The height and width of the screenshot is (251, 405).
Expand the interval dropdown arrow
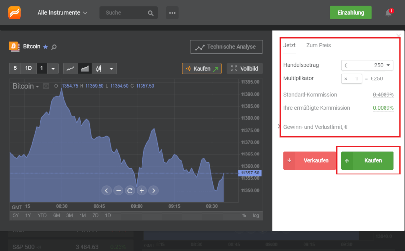click(x=53, y=69)
